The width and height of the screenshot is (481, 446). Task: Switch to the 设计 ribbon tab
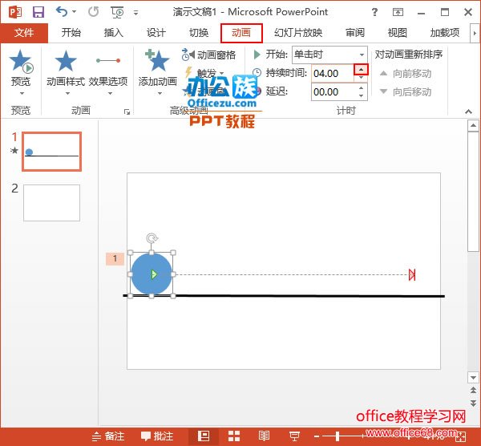click(x=156, y=33)
